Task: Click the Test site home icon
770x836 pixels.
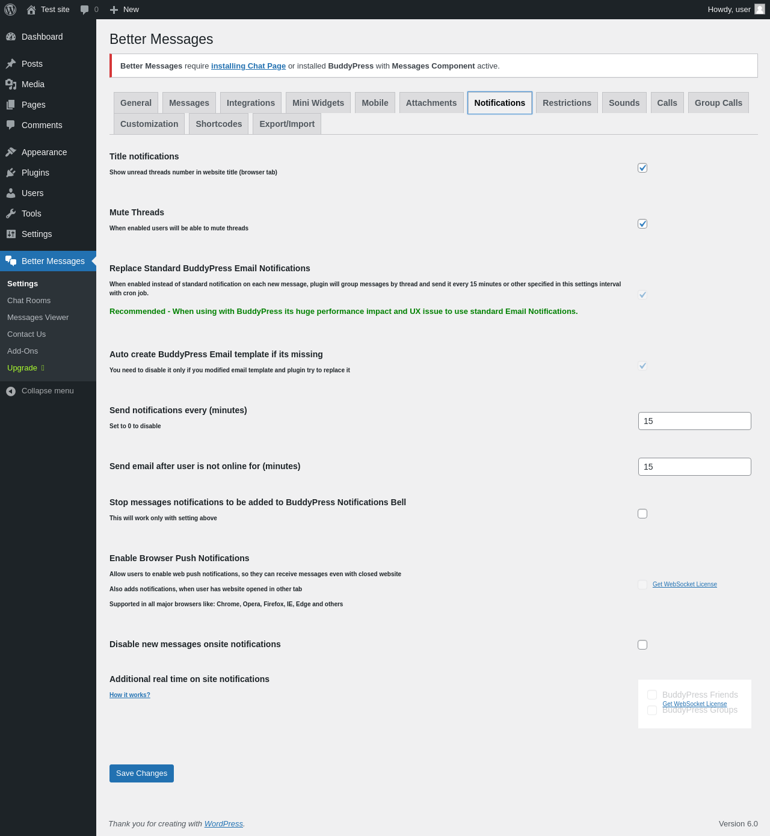Action: 31,10
